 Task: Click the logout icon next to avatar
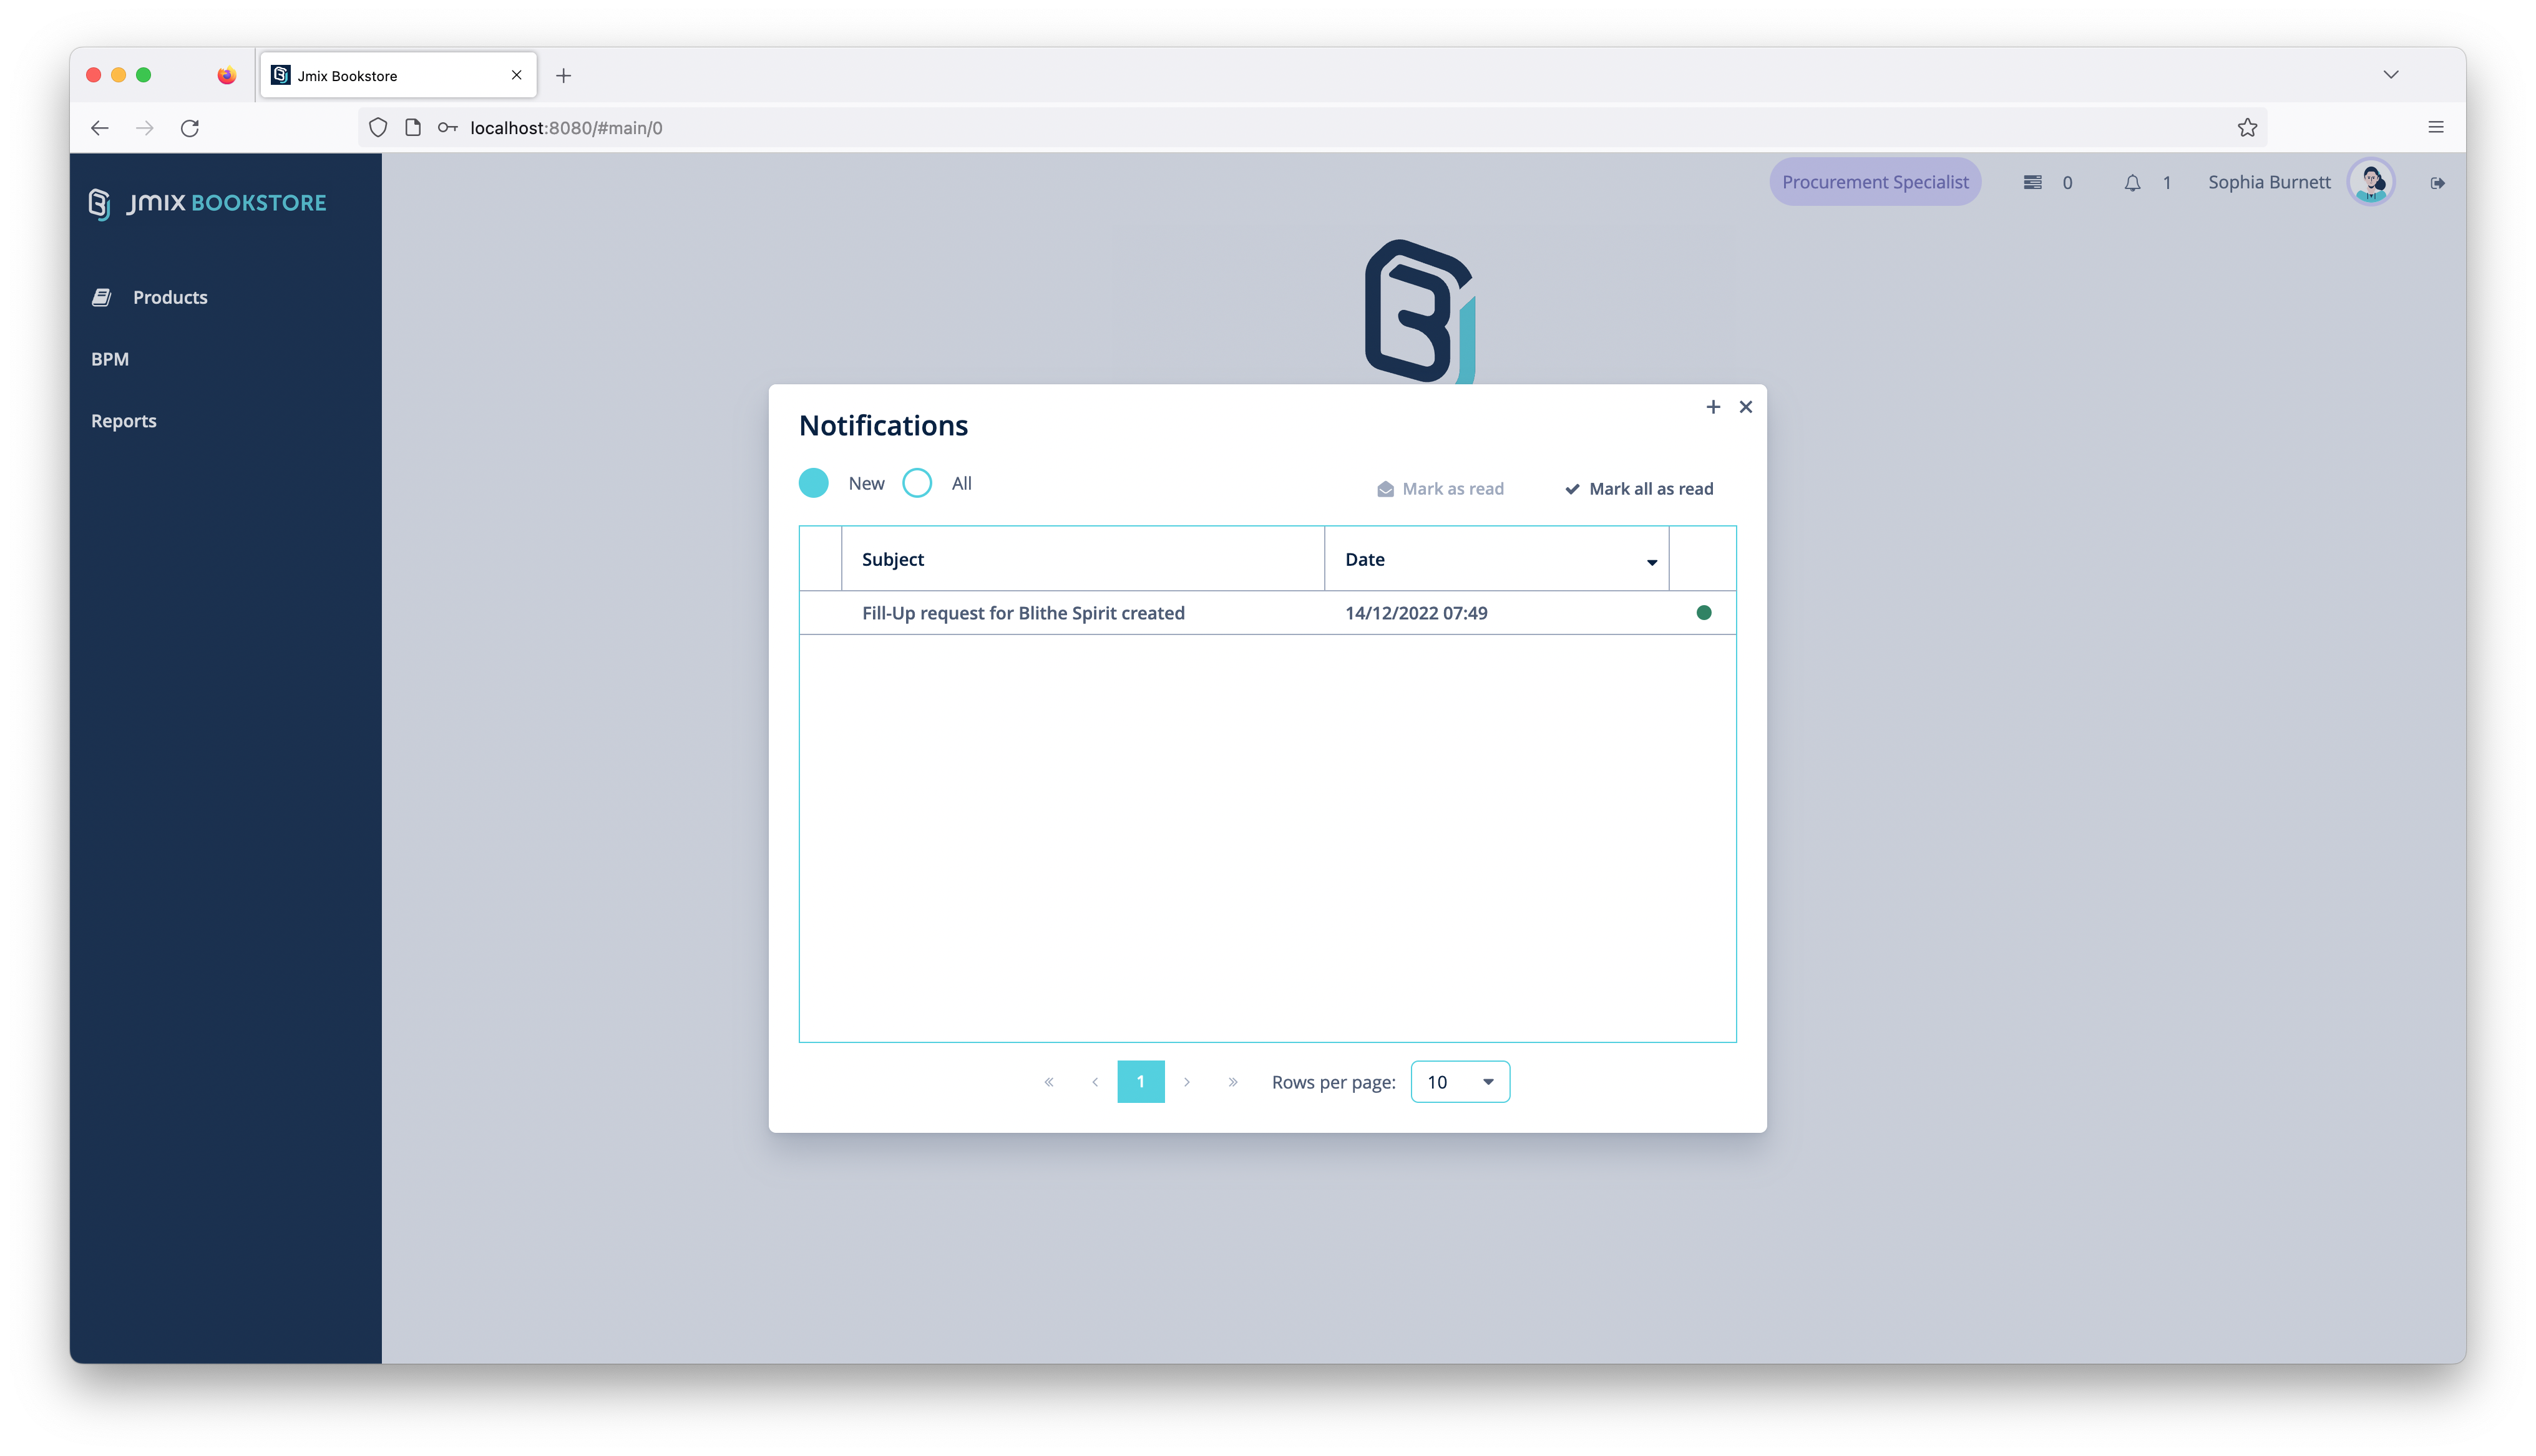[x=2437, y=183]
